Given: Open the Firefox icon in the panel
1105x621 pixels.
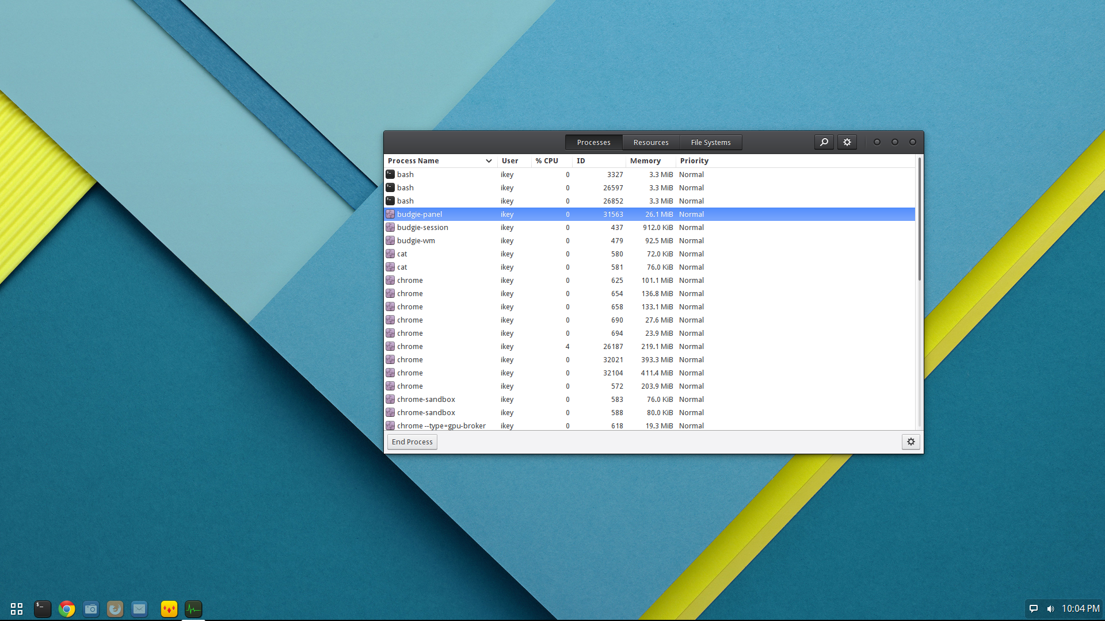Looking at the screenshot, I should coord(115,609).
